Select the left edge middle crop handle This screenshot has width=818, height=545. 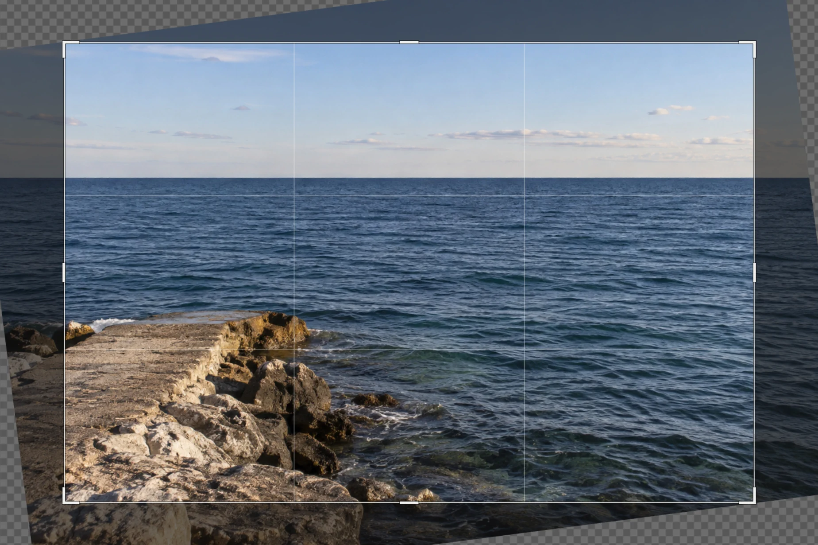64,272
